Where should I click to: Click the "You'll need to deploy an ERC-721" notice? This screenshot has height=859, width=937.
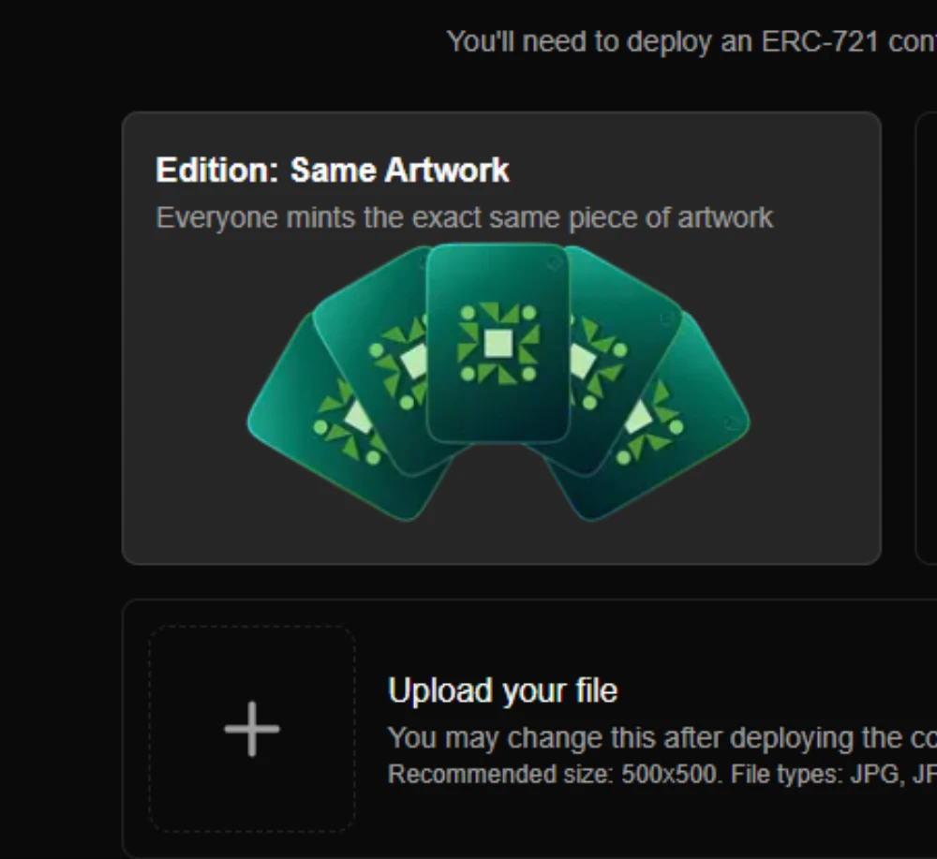pyautogui.click(x=690, y=41)
